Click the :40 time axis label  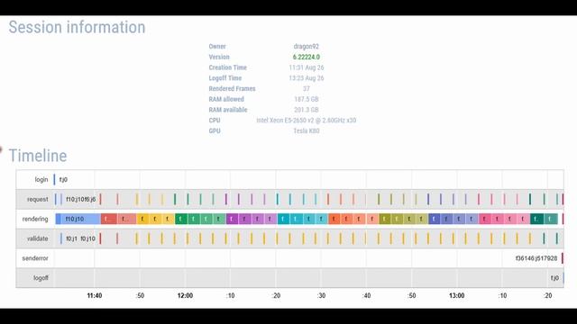click(367, 296)
